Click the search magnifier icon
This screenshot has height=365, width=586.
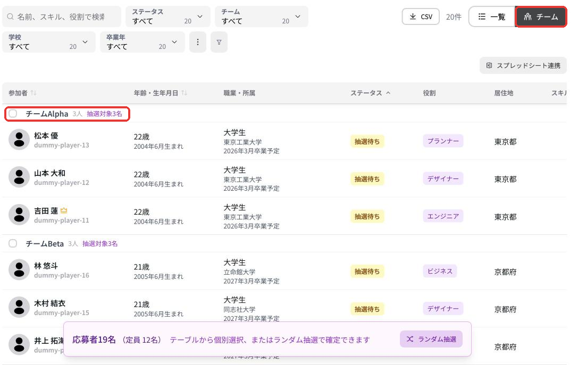11,17
